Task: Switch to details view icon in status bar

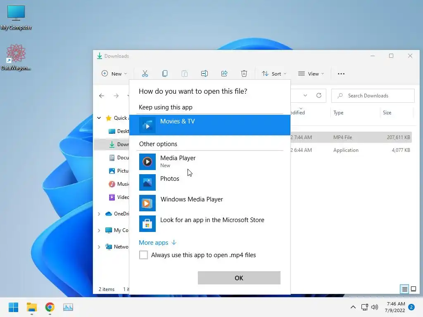Action: (x=405, y=289)
